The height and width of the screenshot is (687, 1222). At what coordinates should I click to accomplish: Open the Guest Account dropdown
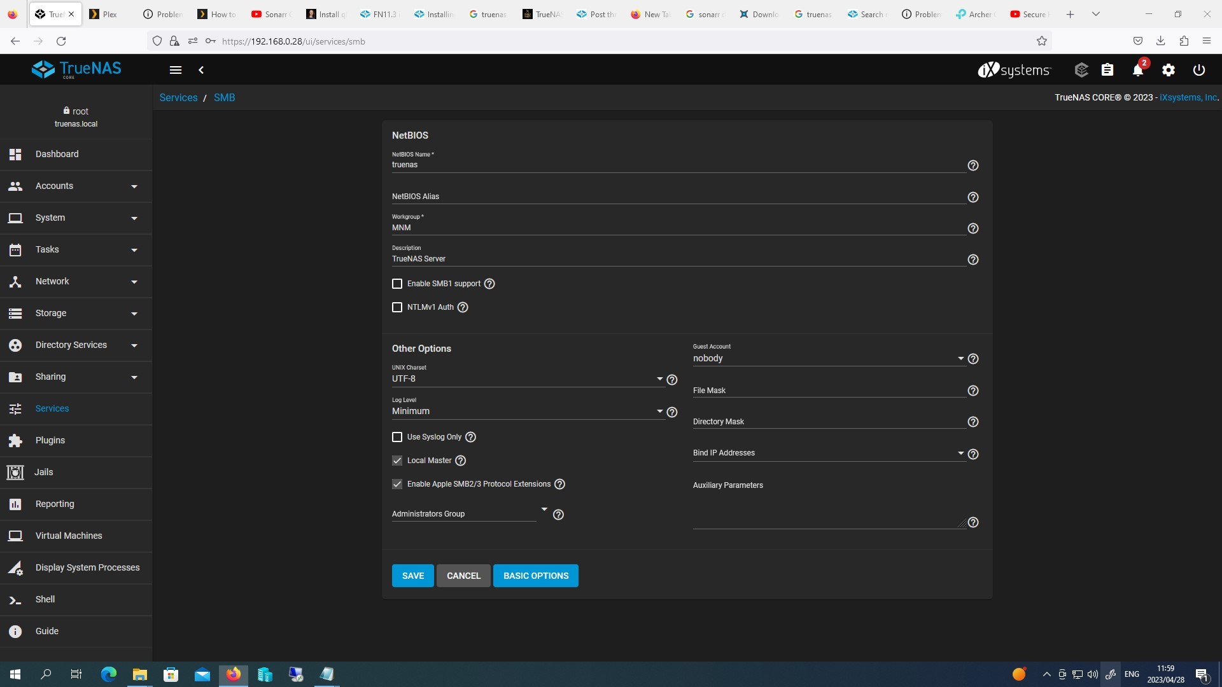(829, 358)
